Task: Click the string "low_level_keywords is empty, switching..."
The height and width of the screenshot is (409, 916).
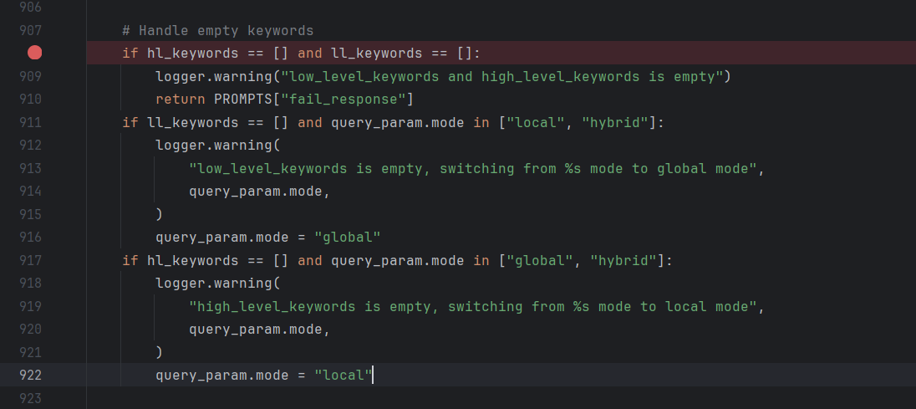Action: (473, 169)
